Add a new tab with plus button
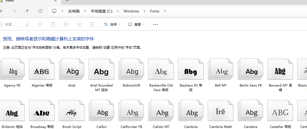Viewport: 307px width, 129px height. [67, 1]
